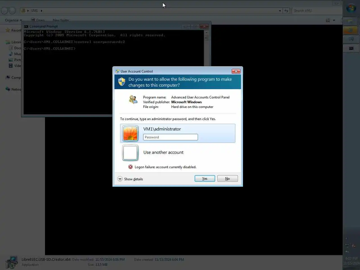Click the Size 13.5 MB value
Image resolution: width=360 pixels, height=270 pixels.
click(x=101, y=265)
